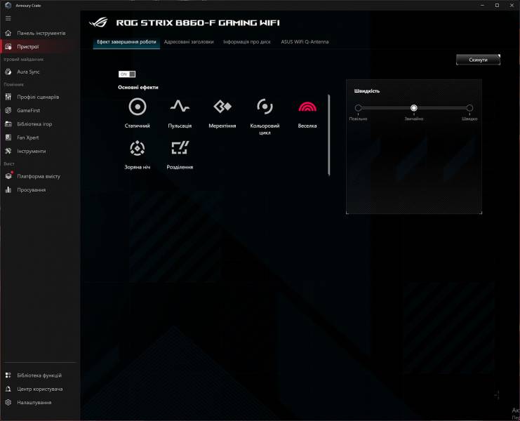Viewport: 520px width, 421px height.
Task: Open Профілі сценаріїв icon
Action: tap(8, 97)
